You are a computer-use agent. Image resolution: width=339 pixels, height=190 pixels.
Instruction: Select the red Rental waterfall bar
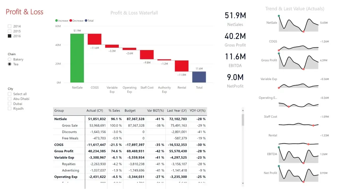(182, 66)
